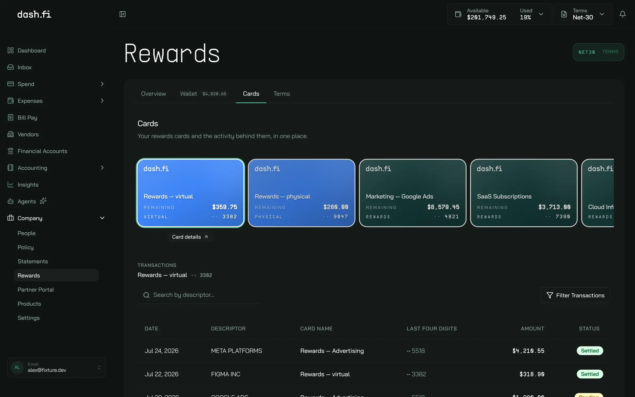Expand the Expenses submenu chevron

coord(102,101)
